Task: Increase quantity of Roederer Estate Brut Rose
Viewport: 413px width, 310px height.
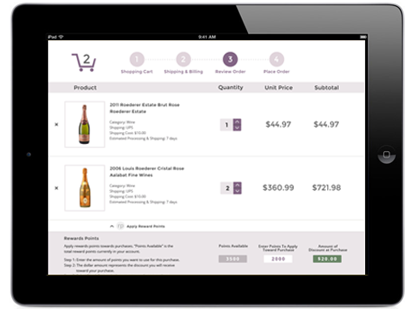Action: point(237,121)
